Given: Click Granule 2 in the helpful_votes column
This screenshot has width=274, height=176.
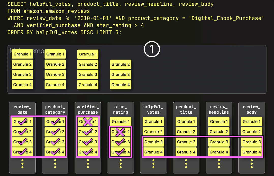Looking at the screenshot, I should [x=153, y=132].
